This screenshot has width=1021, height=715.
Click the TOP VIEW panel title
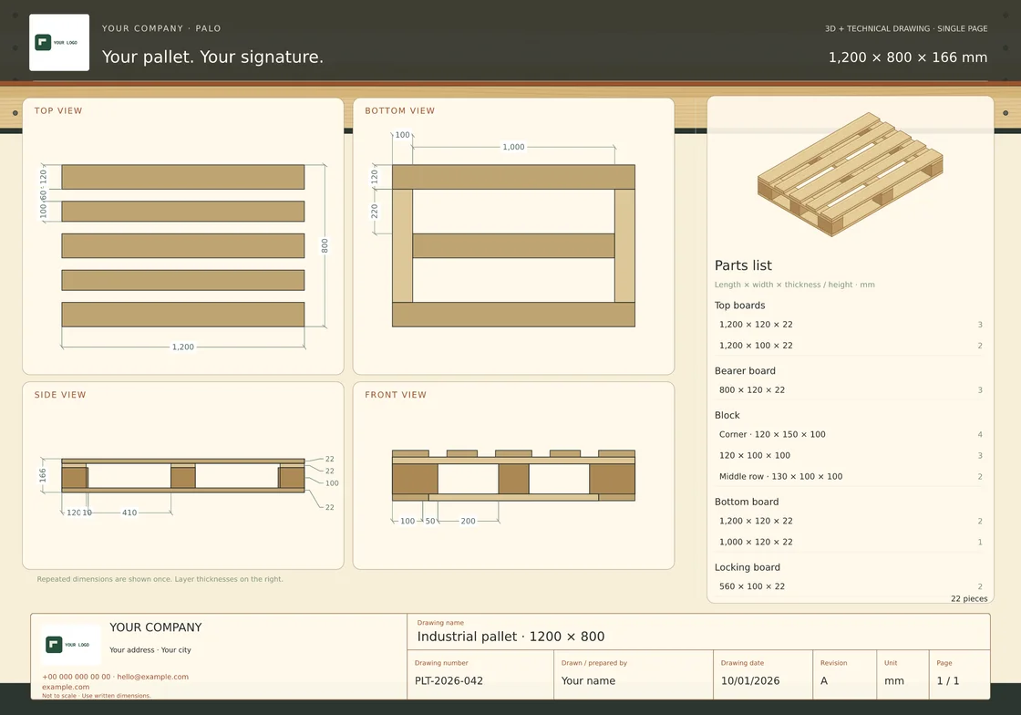click(x=58, y=110)
